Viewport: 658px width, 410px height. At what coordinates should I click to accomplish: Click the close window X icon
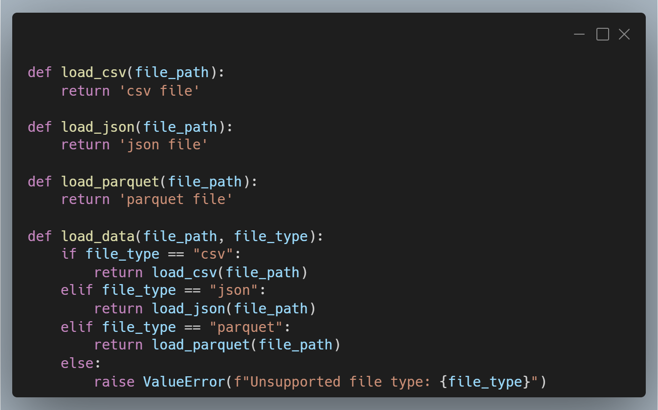tap(624, 34)
